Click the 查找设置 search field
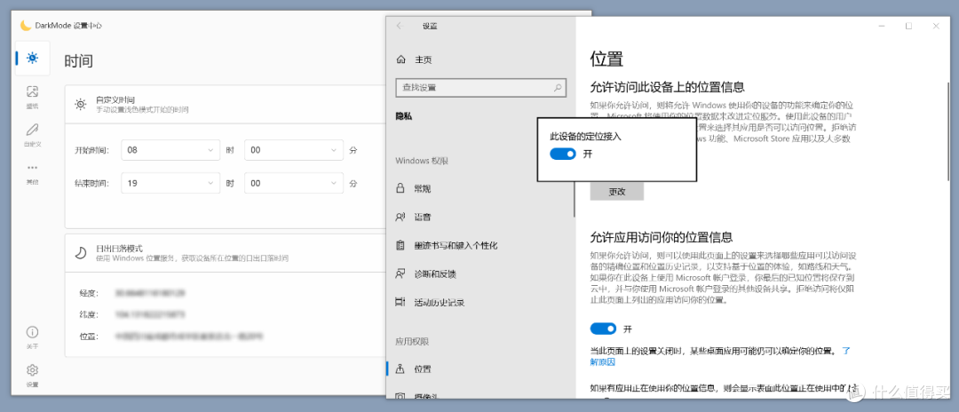The width and height of the screenshot is (959, 412). tap(480, 87)
